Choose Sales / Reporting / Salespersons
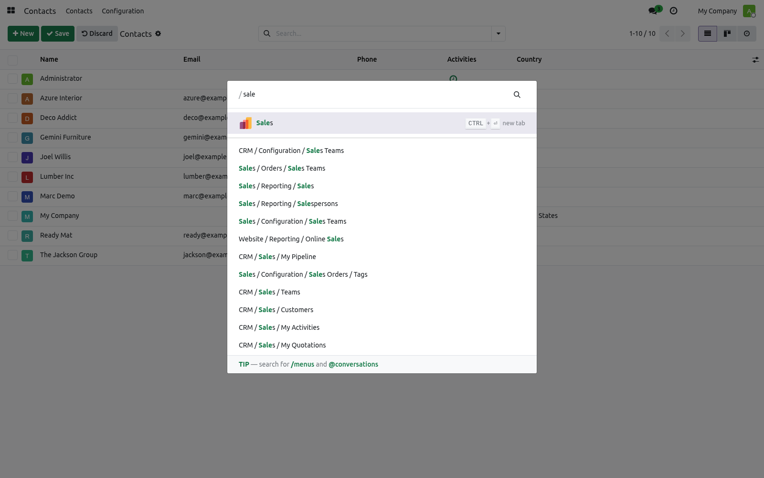764x478 pixels. [382, 204]
